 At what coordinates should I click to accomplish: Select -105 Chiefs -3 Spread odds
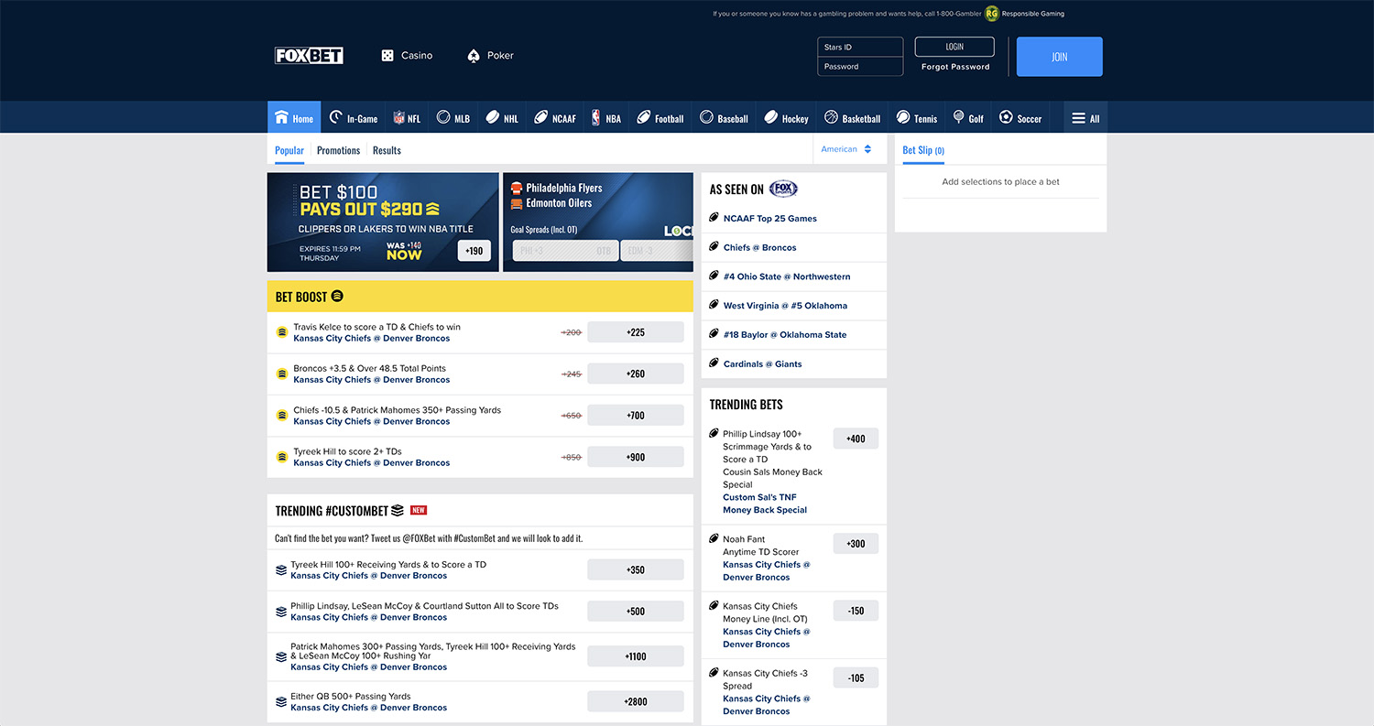[x=856, y=677]
